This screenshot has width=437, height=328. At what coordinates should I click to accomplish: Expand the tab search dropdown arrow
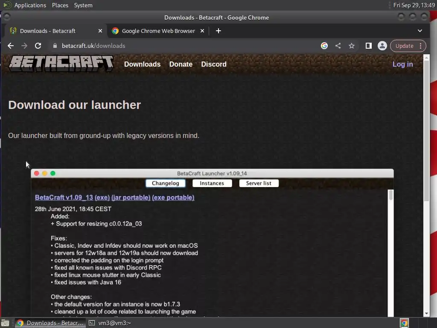[x=420, y=31]
